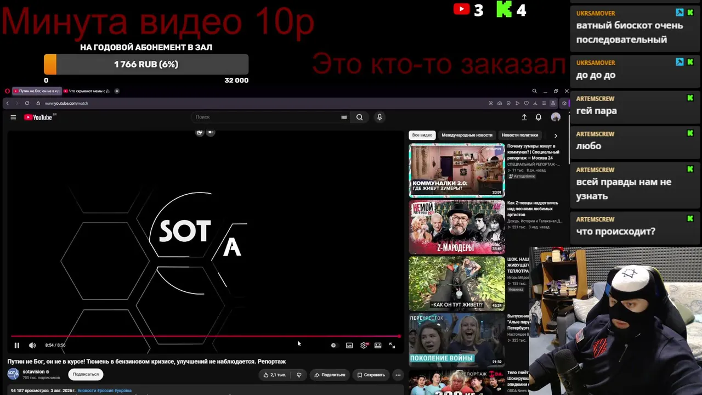This screenshot has width=702, height=395.
Task: Share the video with 'Поделиться'
Action: (330, 375)
